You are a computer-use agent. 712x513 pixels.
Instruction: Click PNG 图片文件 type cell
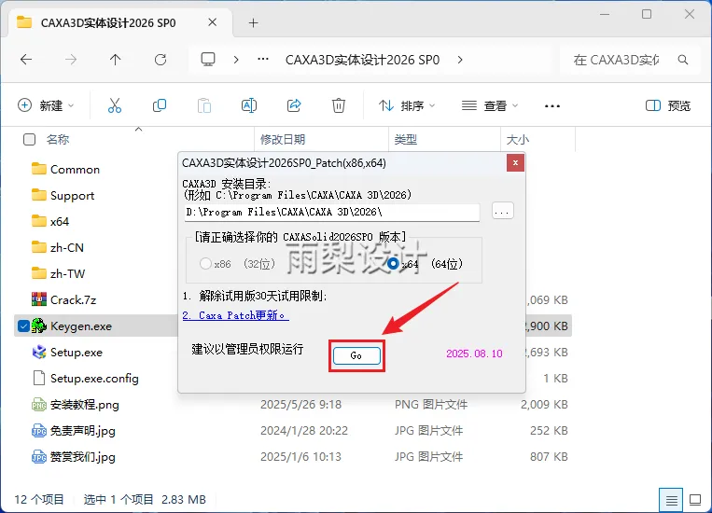click(430, 404)
